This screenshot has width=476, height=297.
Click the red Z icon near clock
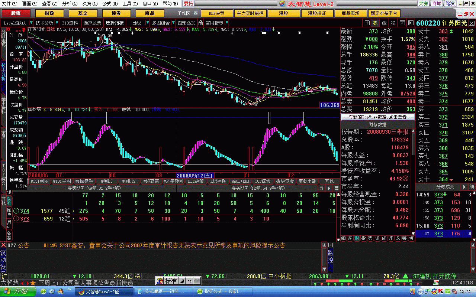(436, 283)
